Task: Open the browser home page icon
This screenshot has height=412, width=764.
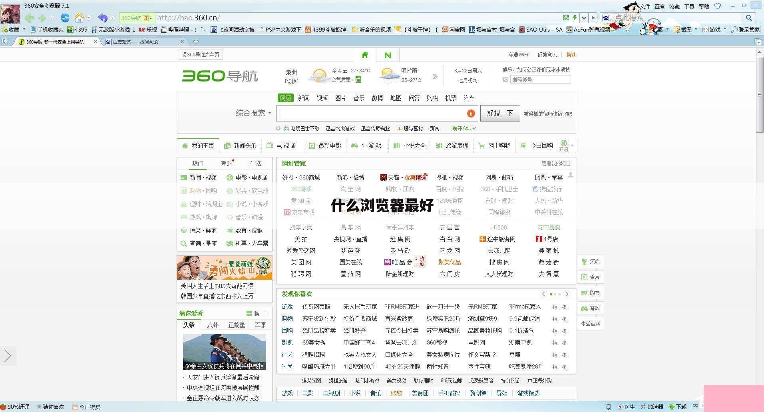Action: tap(79, 18)
